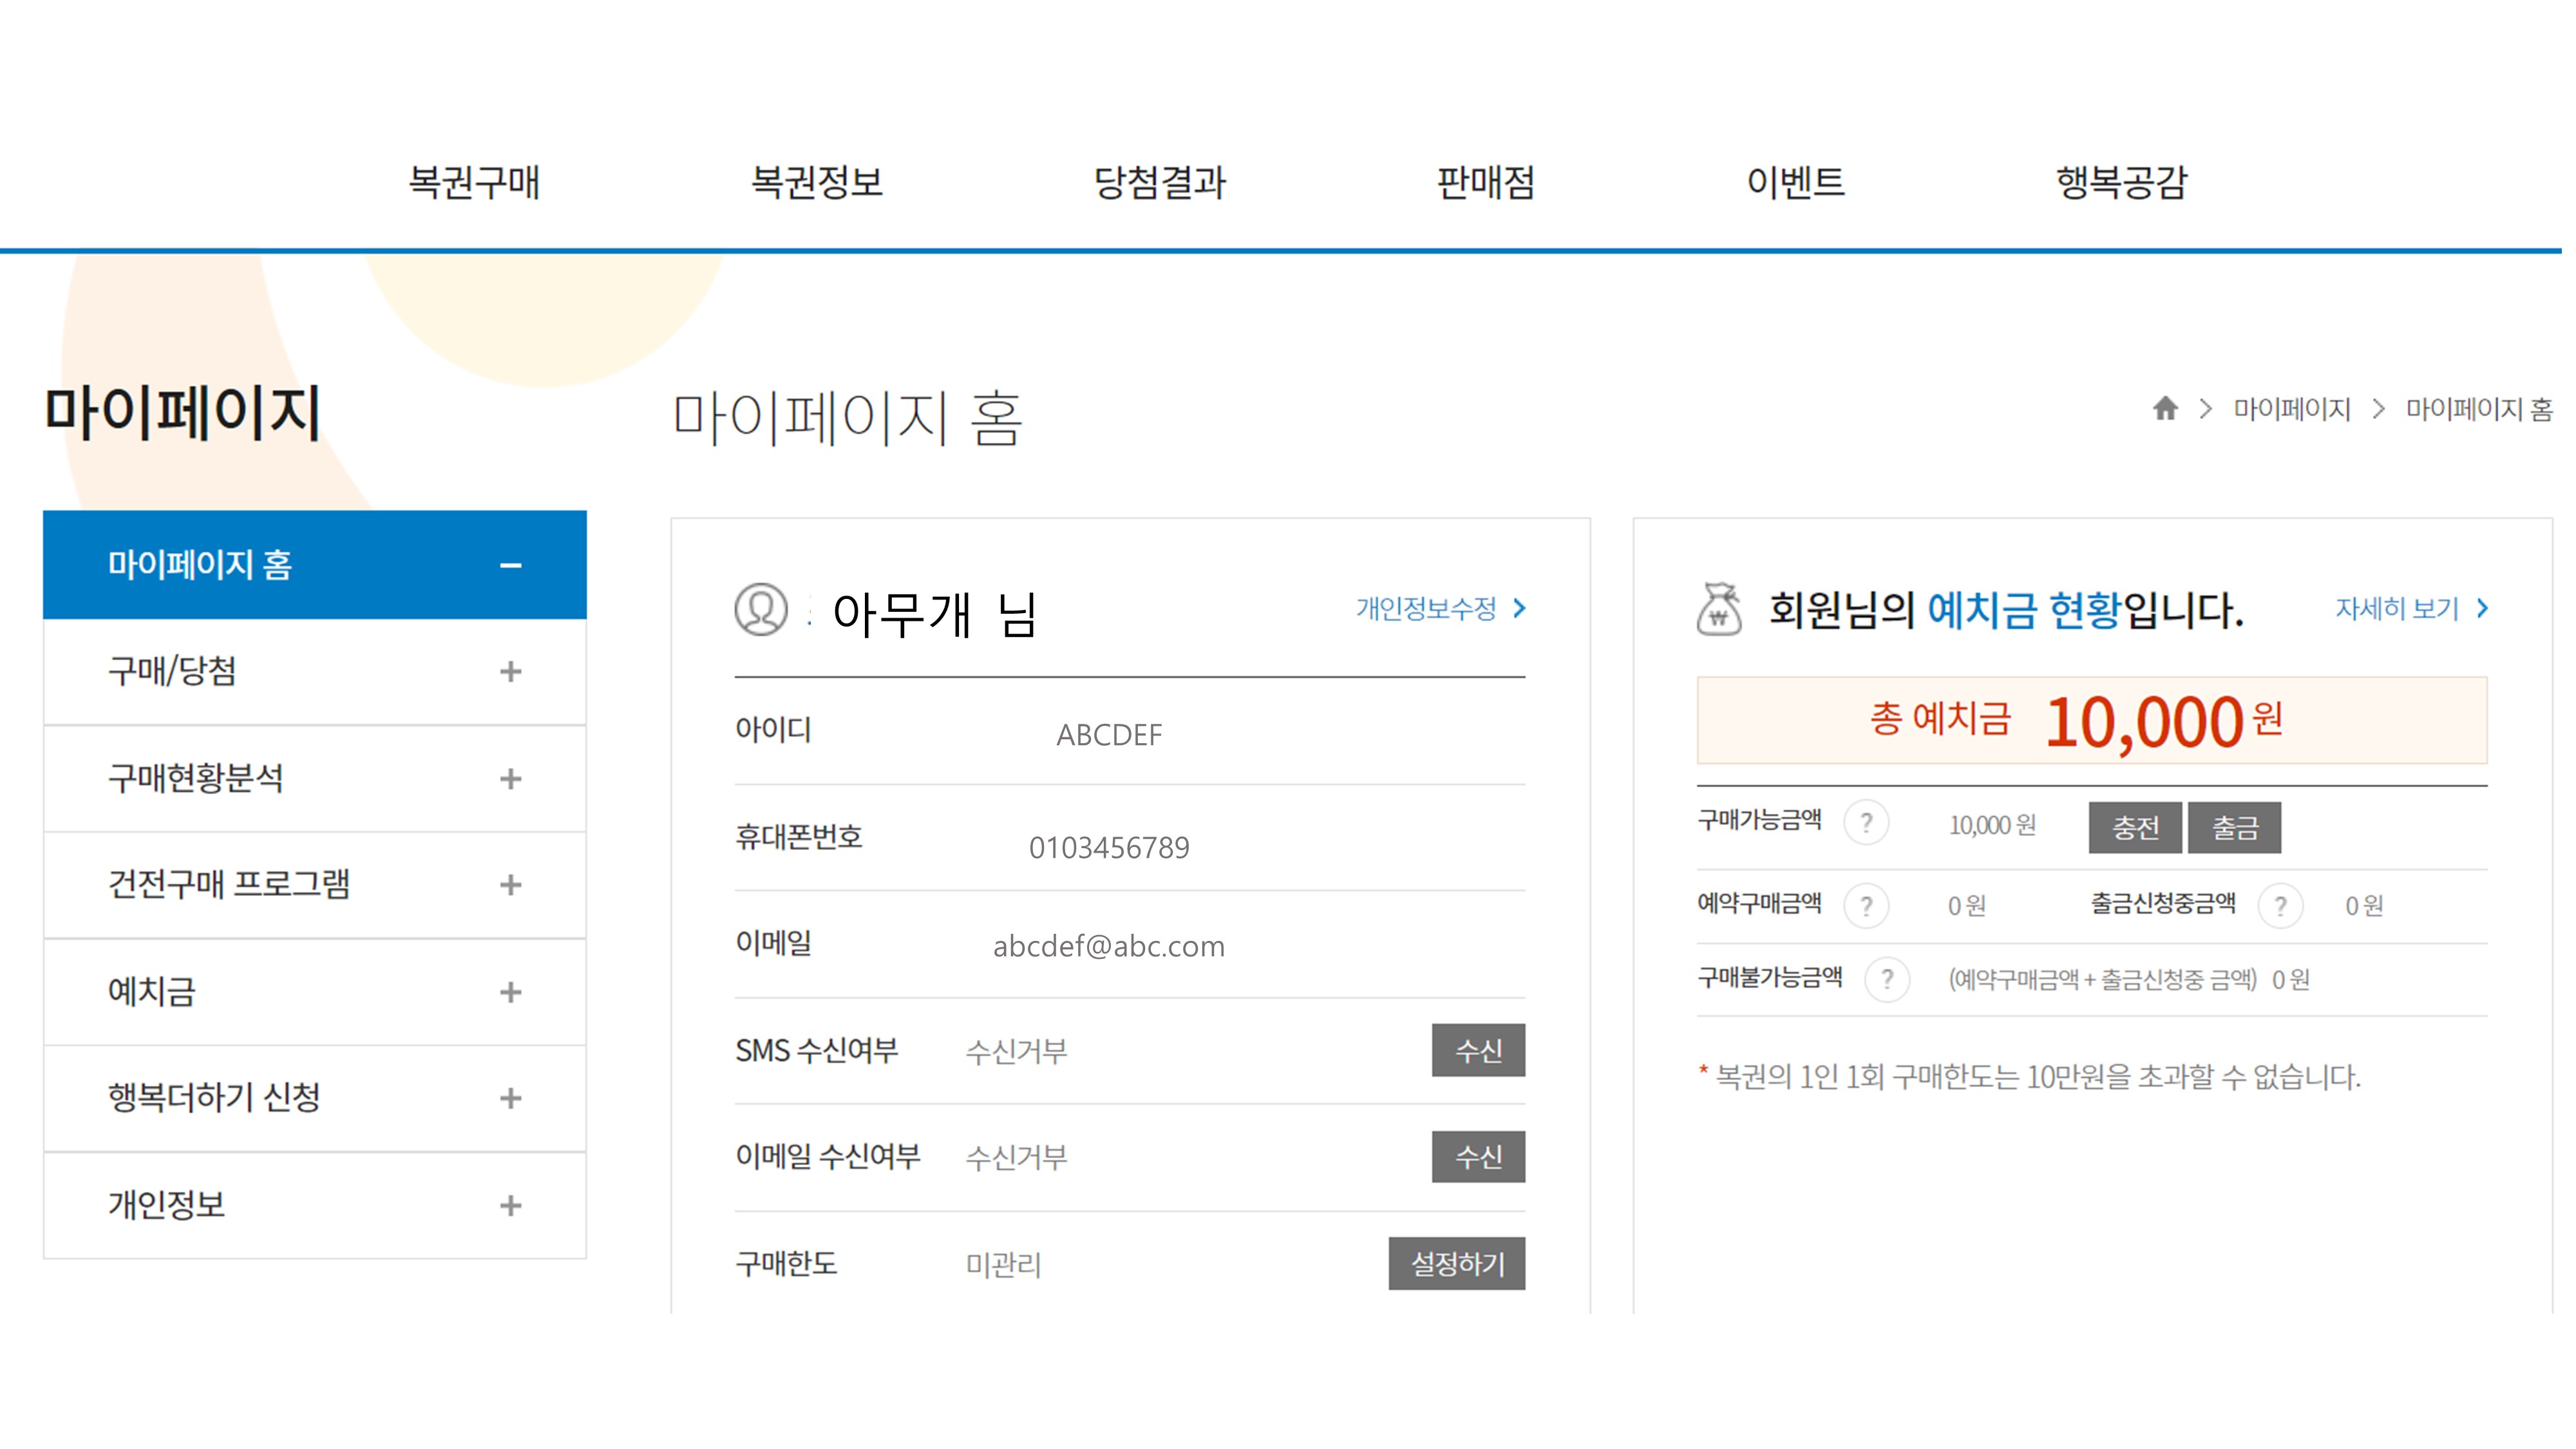Click the user profile avatar icon
Image resolution: width=2576 pixels, height=1449 pixels.
pos(761,610)
